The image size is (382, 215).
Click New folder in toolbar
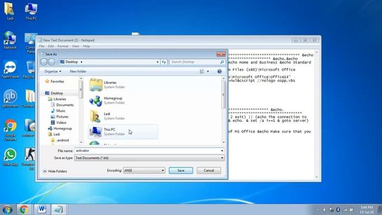[78, 72]
